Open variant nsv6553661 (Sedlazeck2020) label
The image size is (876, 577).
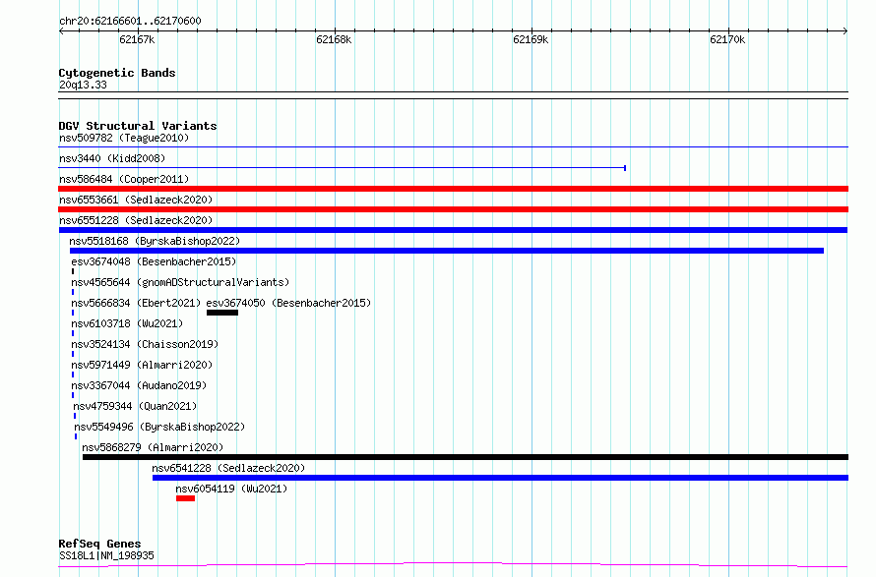click(x=136, y=200)
